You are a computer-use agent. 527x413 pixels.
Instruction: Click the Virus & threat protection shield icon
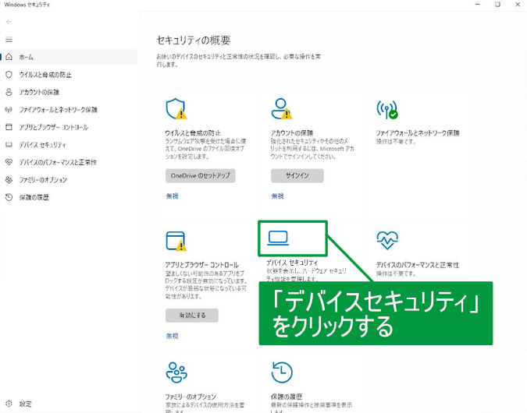tap(177, 108)
